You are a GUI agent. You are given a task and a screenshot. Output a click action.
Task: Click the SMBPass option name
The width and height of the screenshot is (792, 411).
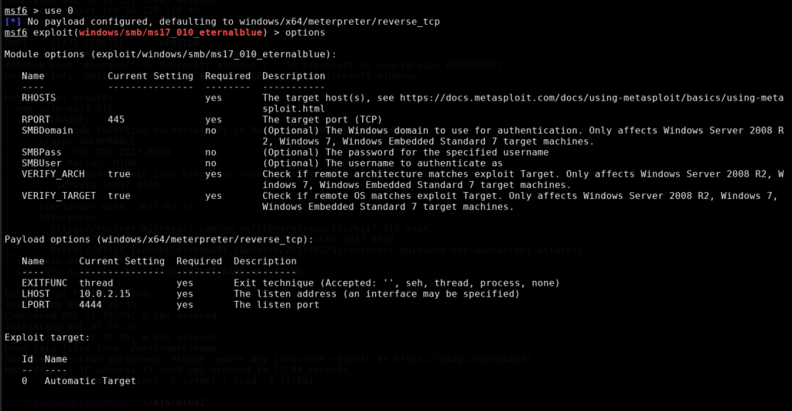(x=42, y=152)
